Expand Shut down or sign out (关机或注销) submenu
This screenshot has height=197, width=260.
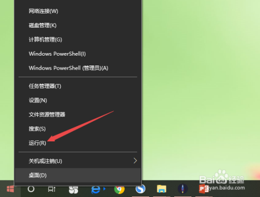(78, 161)
